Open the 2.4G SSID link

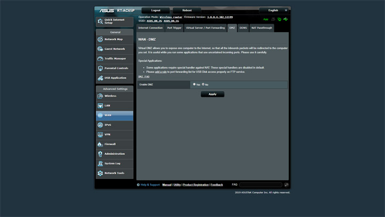[154, 21]
